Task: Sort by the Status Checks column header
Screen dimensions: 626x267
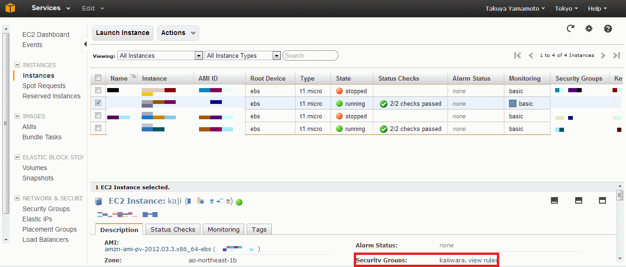Action: coord(410,78)
